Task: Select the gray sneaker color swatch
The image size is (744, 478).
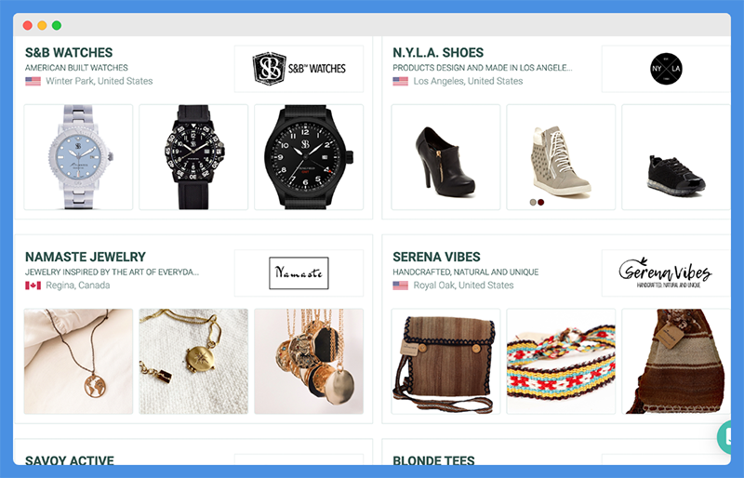Action: pyautogui.click(x=533, y=202)
